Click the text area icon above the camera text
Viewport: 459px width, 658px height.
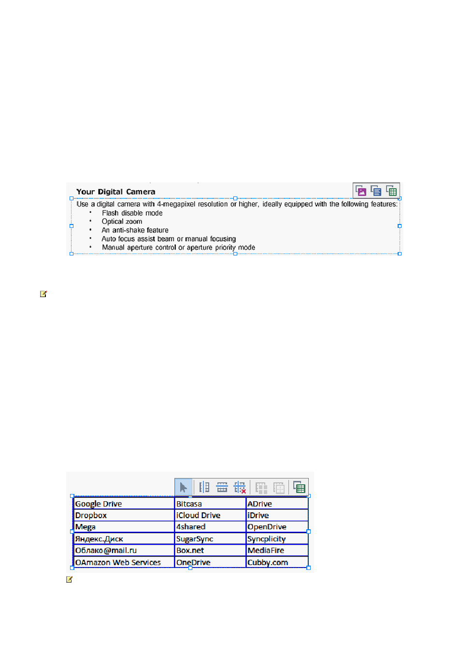376,191
